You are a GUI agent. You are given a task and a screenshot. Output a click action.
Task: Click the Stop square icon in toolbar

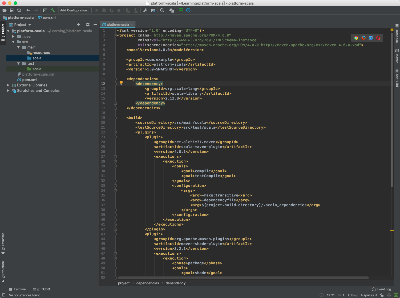pos(119,10)
